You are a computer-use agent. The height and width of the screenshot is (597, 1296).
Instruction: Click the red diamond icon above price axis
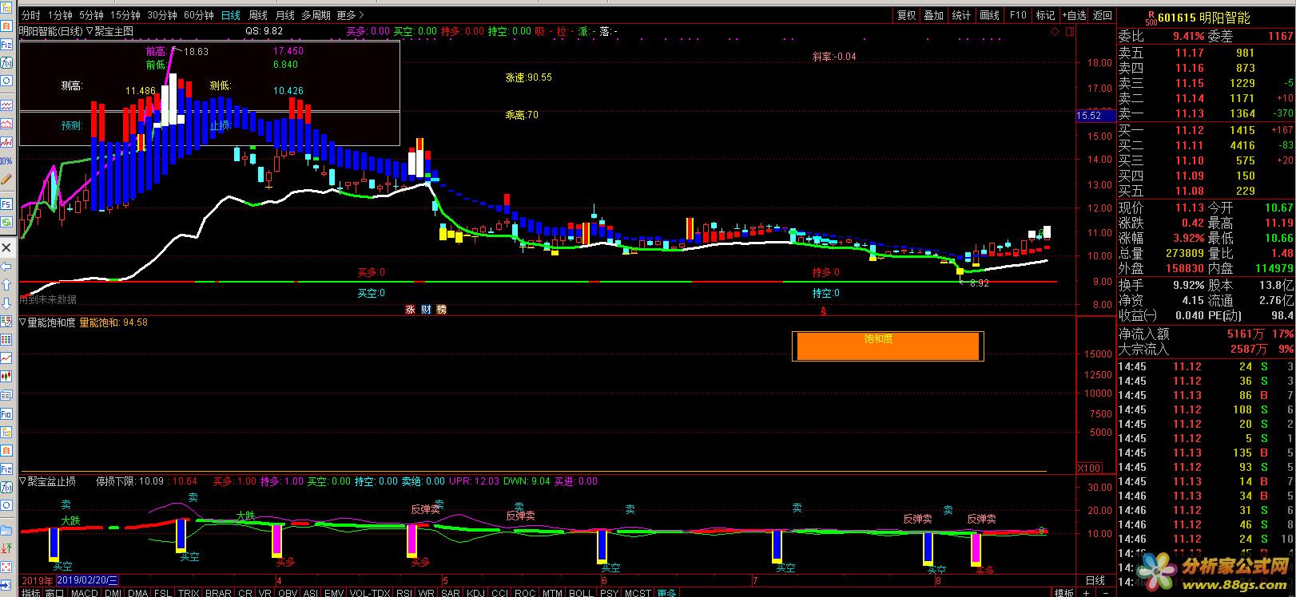point(1055,31)
